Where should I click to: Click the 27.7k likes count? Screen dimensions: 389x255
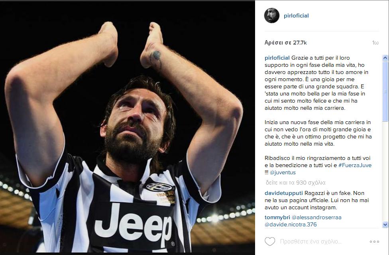(285, 43)
